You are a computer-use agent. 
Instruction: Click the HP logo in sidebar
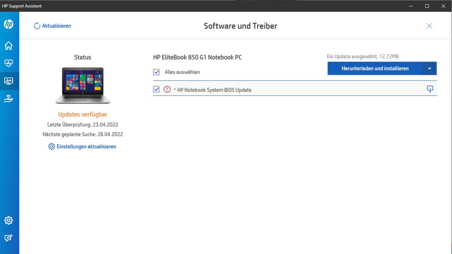tap(9, 24)
